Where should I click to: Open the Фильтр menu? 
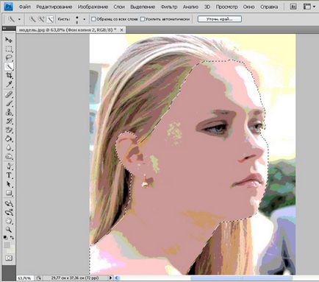pyautogui.click(x=169, y=7)
